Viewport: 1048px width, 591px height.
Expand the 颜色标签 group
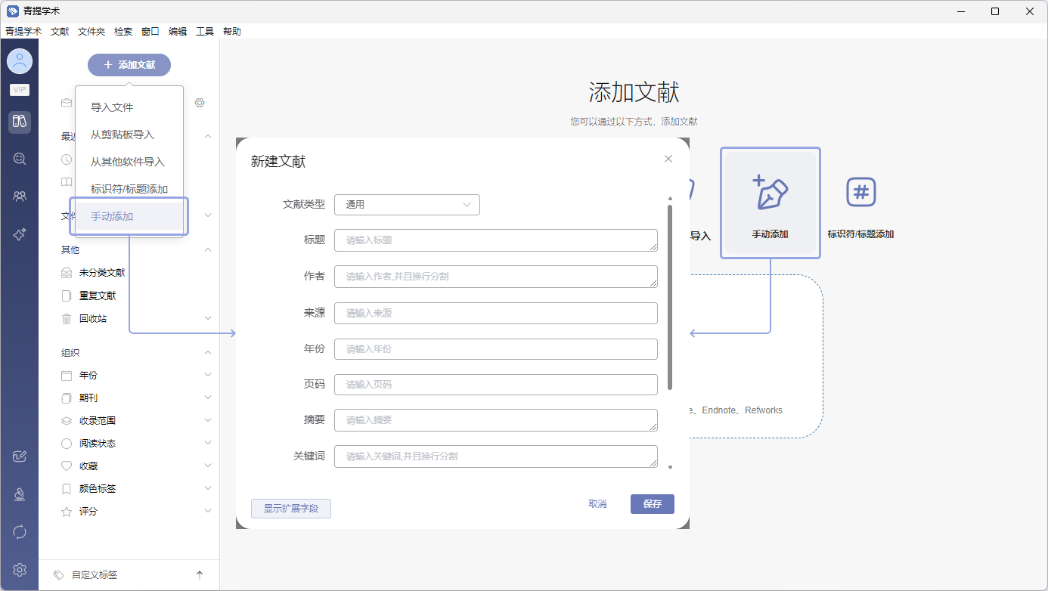(x=208, y=488)
